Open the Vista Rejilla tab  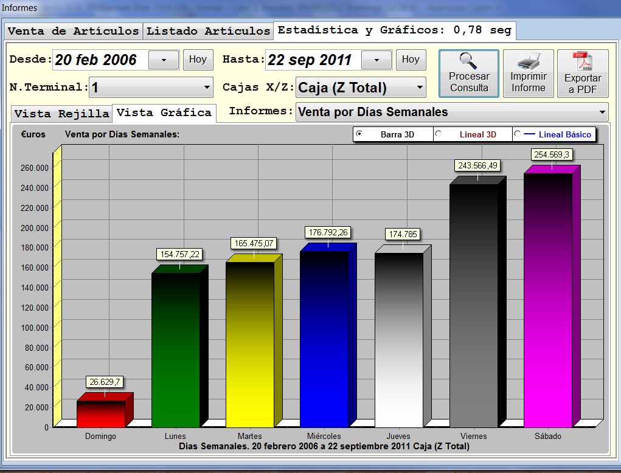(x=61, y=114)
